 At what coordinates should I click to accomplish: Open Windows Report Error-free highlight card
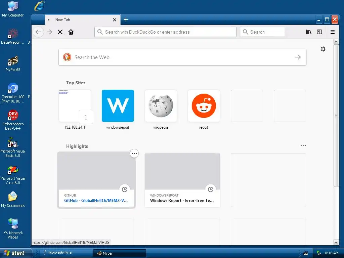tap(182, 180)
